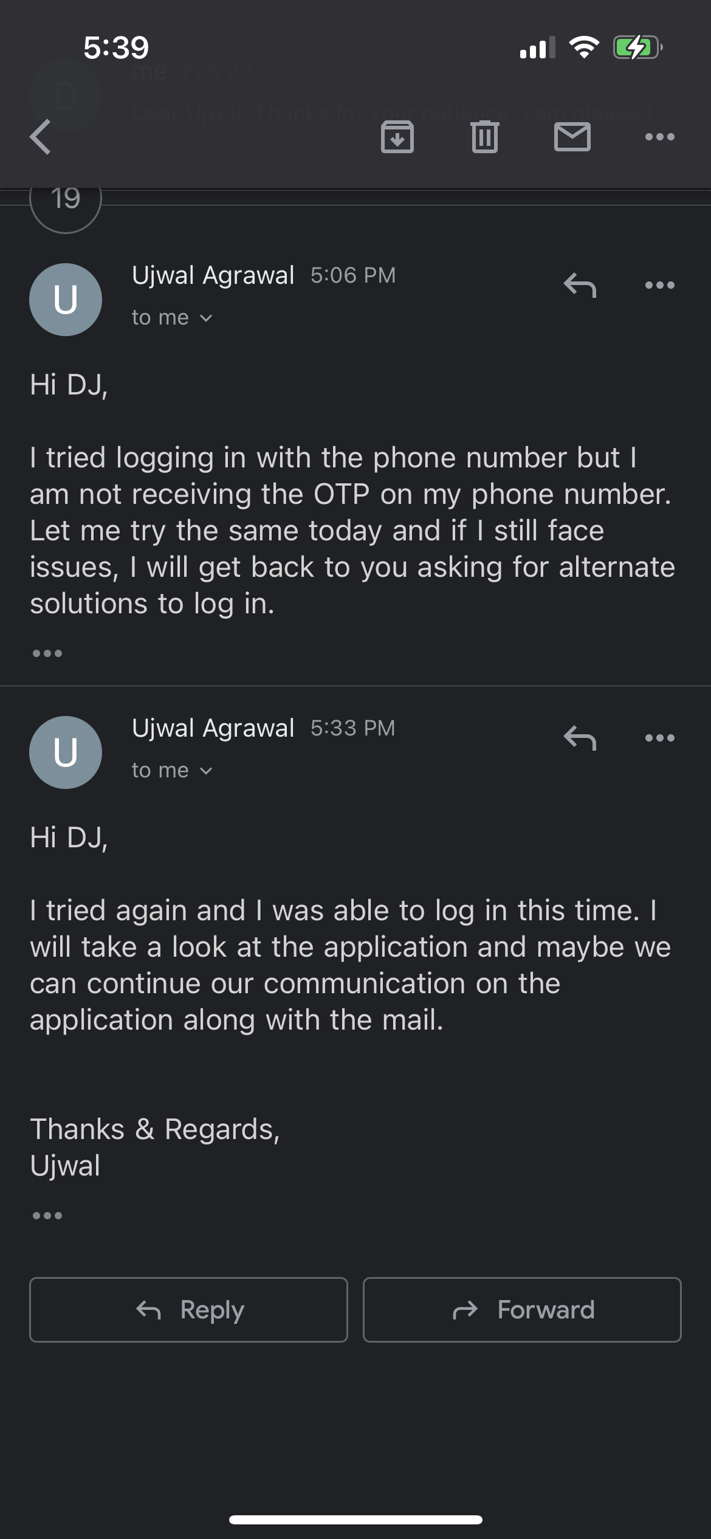Open more options for 5:06 PM message
The width and height of the screenshot is (711, 1539).
point(660,285)
